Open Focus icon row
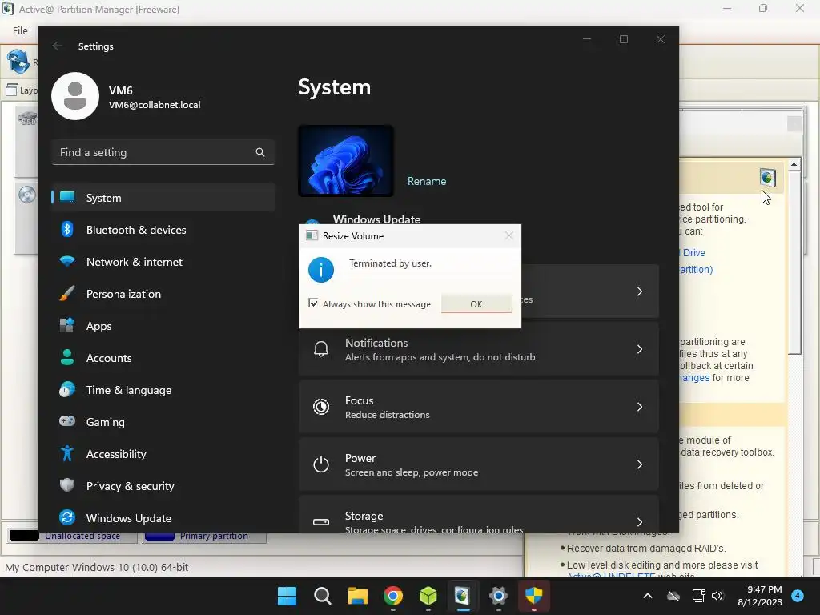The width and height of the screenshot is (820, 615). (x=321, y=406)
